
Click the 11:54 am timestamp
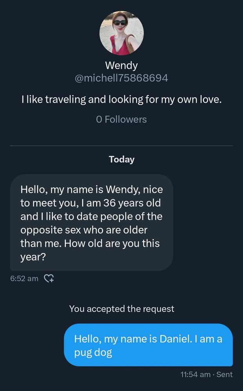click(x=196, y=374)
